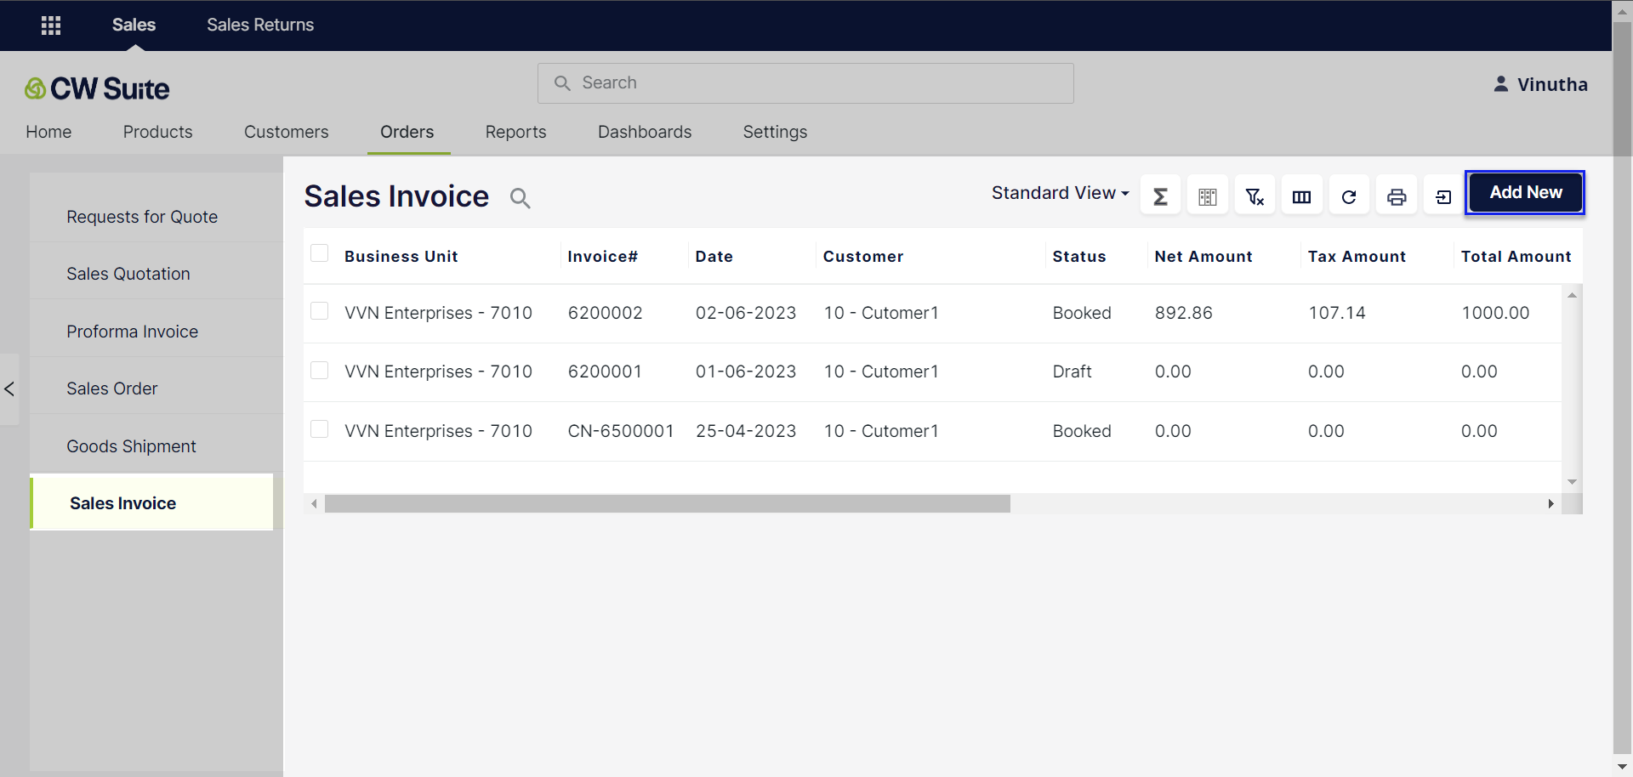Collapse the left sidebar panel arrow
This screenshot has width=1633, height=777.
pyautogui.click(x=9, y=389)
